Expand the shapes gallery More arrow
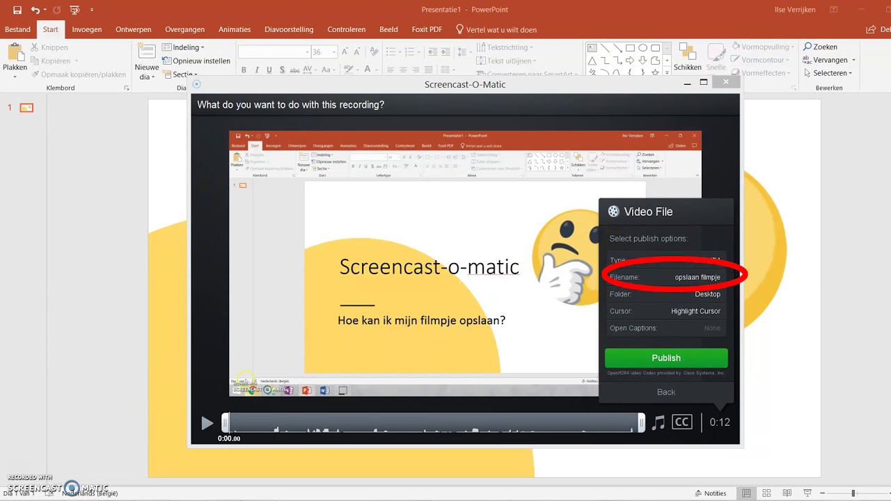 pyautogui.click(x=666, y=73)
